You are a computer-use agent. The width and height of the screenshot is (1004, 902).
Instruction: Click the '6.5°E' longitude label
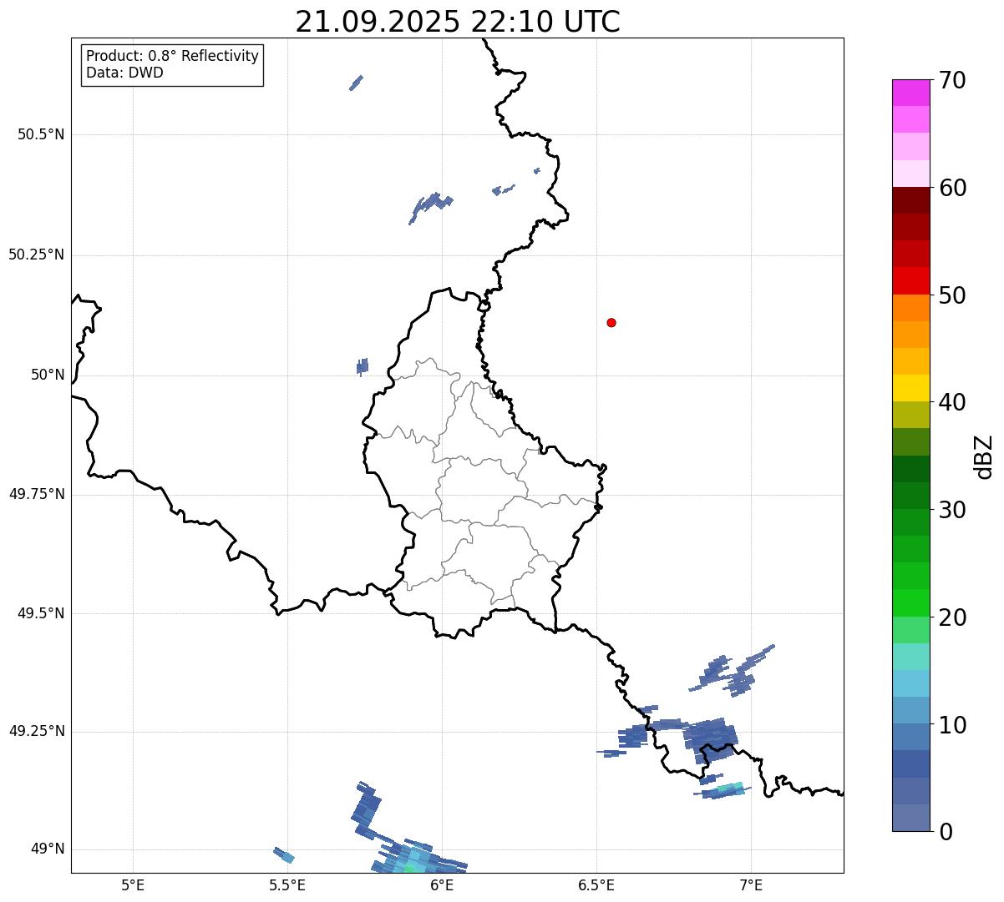pyautogui.click(x=596, y=884)
